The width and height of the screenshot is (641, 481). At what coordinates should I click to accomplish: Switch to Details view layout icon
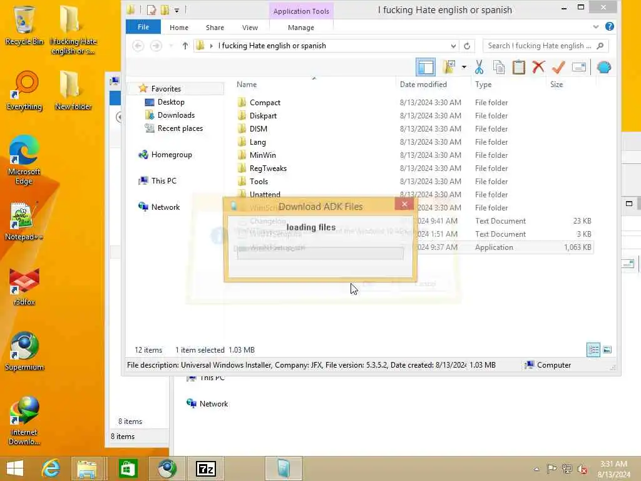pyautogui.click(x=593, y=349)
